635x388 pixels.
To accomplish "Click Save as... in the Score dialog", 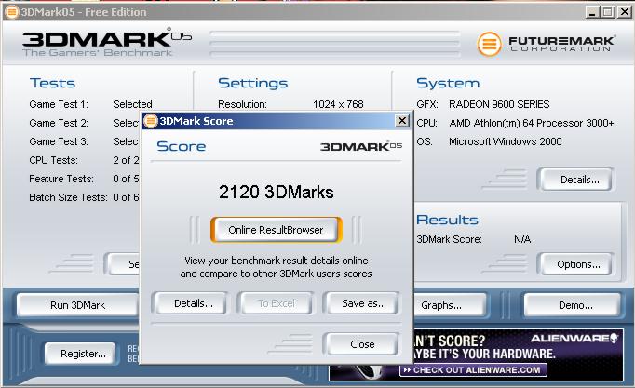I will tap(364, 303).
